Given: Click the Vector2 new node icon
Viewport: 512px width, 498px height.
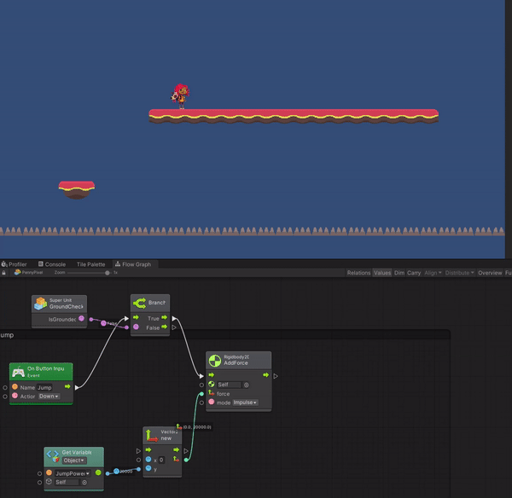Looking at the screenshot, I should click(x=151, y=436).
